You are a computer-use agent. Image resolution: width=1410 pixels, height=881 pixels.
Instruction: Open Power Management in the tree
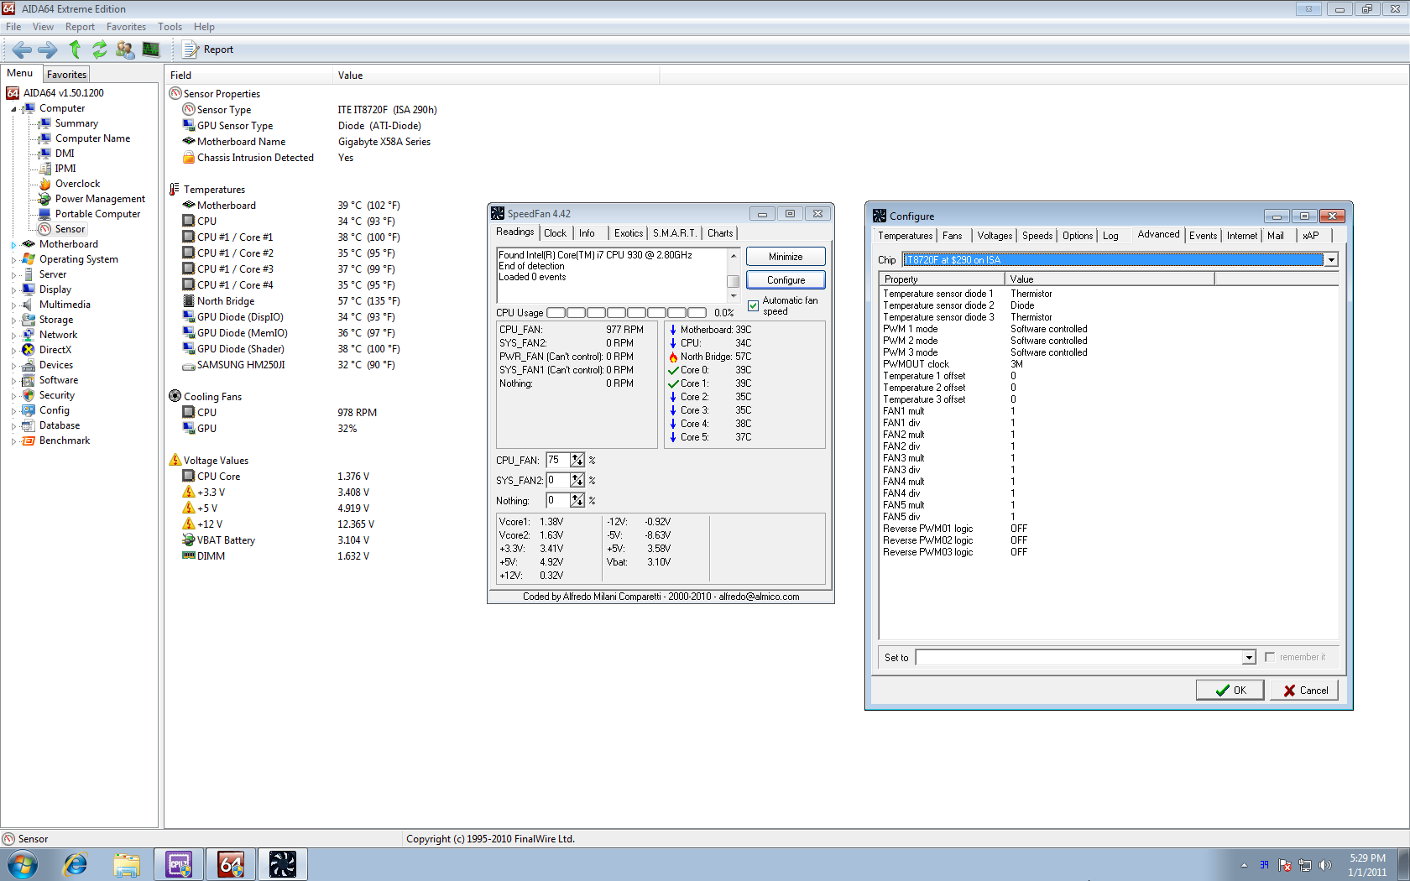click(x=100, y=199)
